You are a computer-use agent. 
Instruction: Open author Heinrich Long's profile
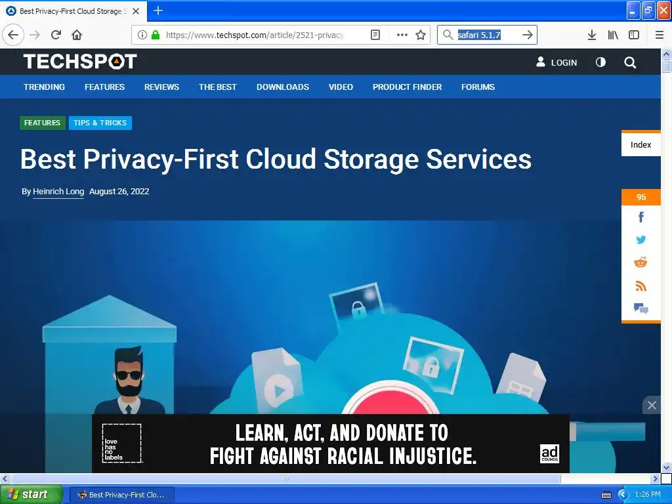click(x=58, y=192)
